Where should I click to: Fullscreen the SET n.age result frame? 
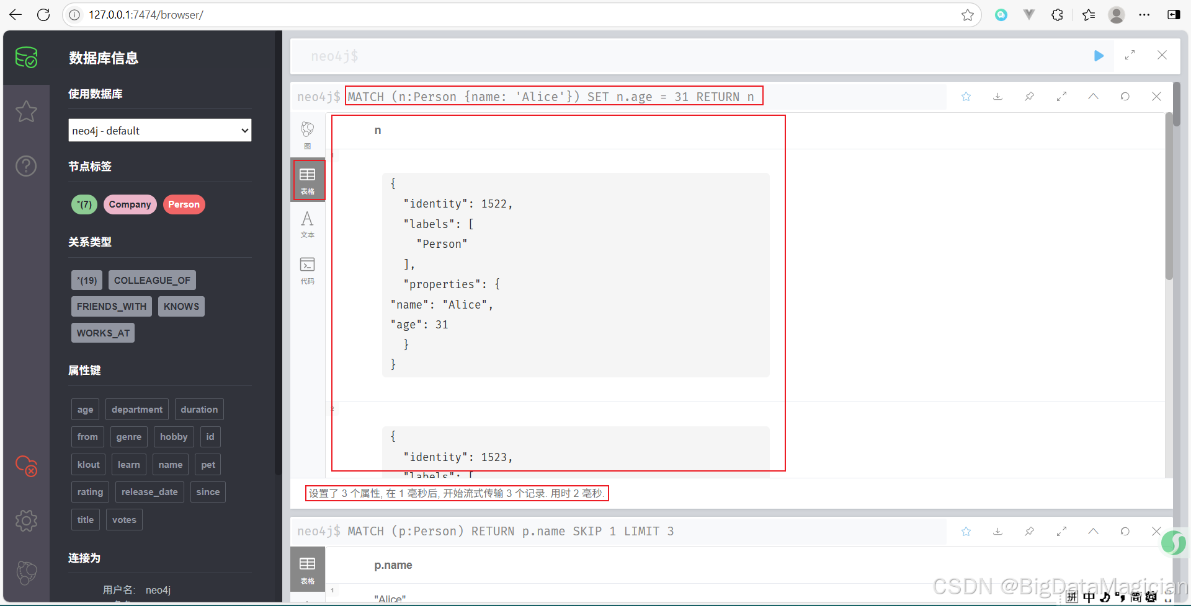click(x=1061, y=97)
